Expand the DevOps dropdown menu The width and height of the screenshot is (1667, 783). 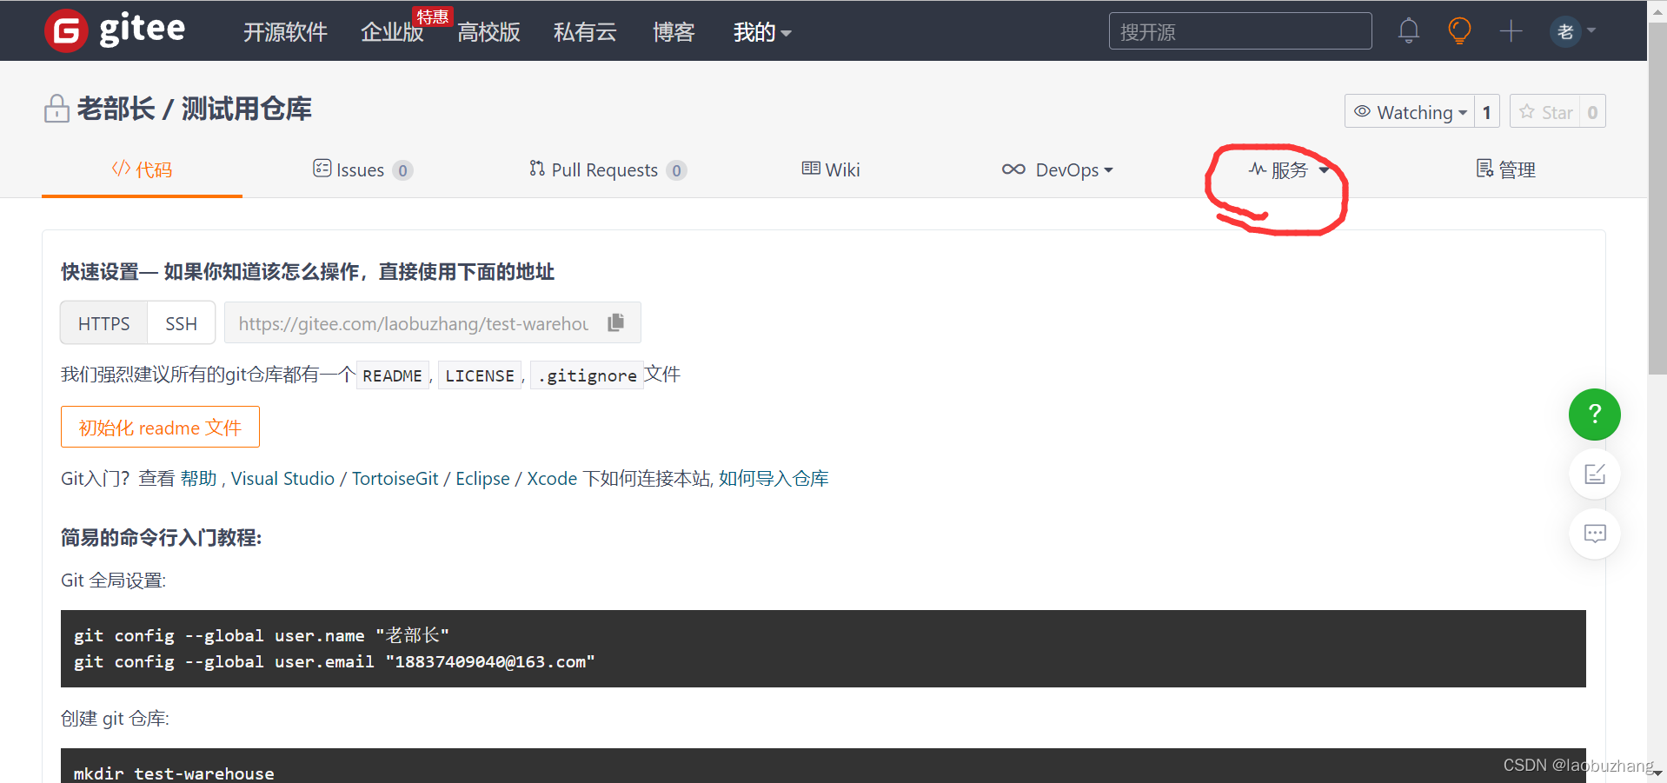pyautogui.click(x=1057, y=169)
